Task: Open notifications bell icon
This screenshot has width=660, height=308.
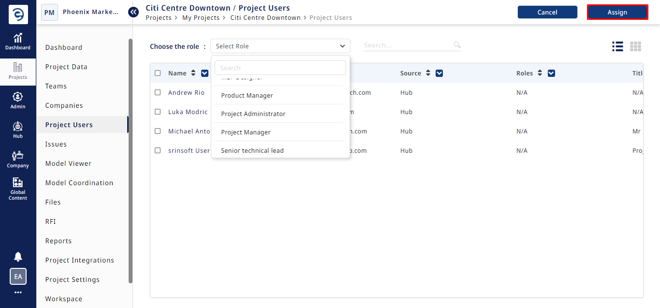Action: coord(18,257)
